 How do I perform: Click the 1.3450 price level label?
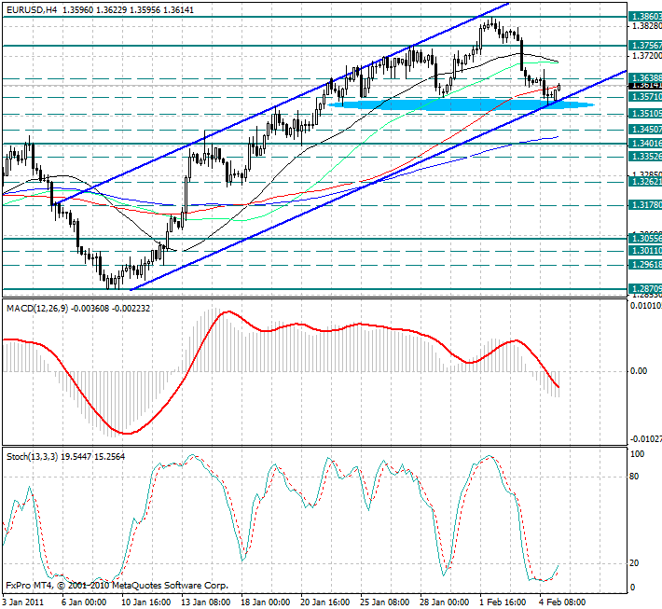[645, 130]
